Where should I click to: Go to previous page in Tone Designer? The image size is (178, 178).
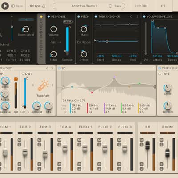131,16
